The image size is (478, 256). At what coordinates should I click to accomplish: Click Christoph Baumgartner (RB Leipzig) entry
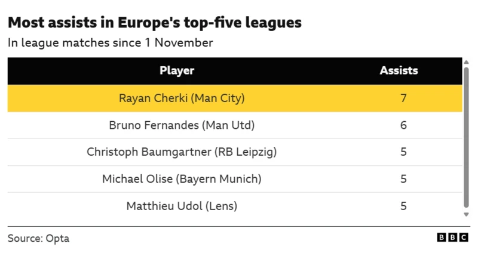click(x=182, y=152)
